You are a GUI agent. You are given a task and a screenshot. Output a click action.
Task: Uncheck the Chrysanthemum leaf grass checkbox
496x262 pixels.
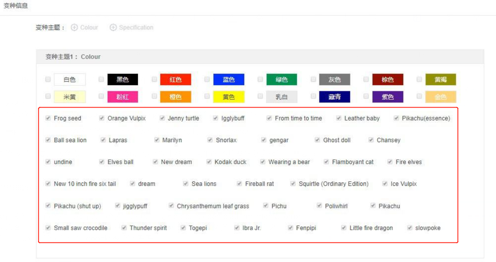tap(171, 206)
